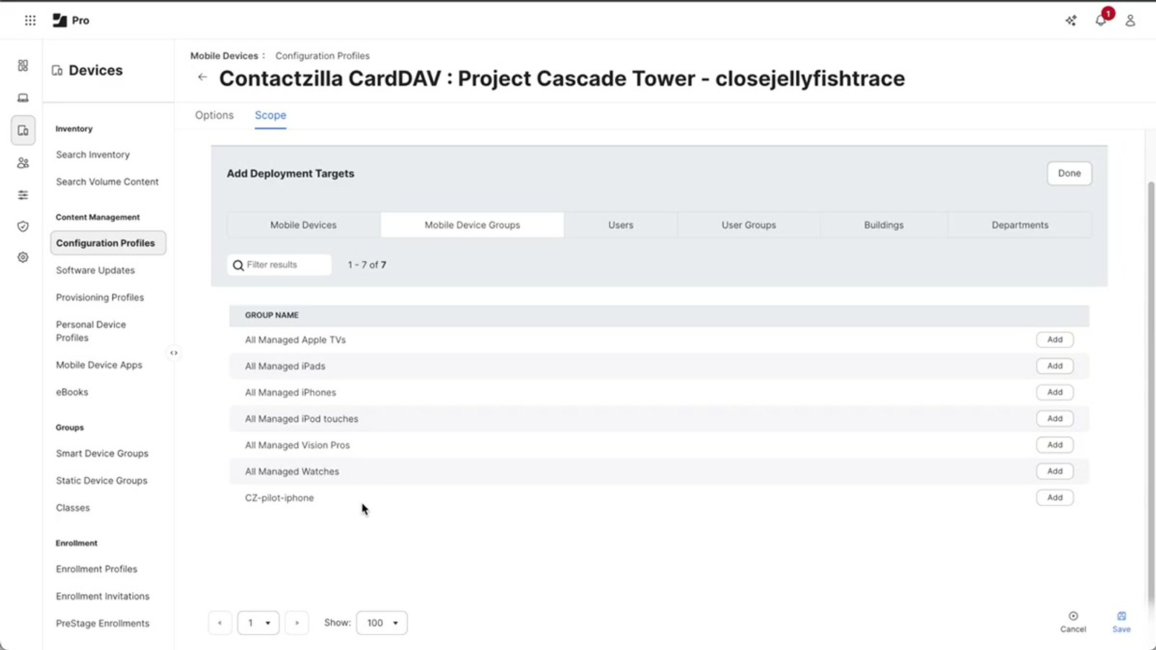Open Static Device Groups
This screenshot has height=650, width=1156.
[x=102, y=481]
